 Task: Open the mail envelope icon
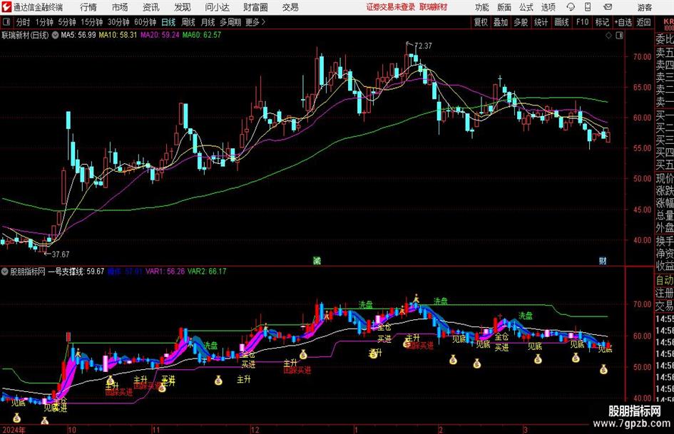coord(608,7)
